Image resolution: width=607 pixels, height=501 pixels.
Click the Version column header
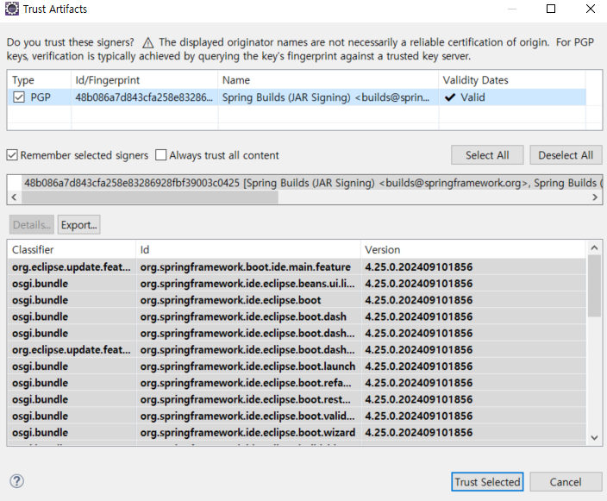point(473,250)
